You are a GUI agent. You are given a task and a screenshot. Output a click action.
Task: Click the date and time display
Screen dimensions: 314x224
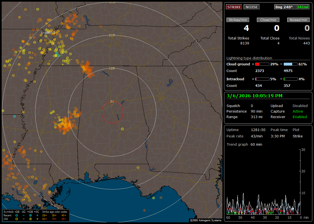[x=254, y=96]
